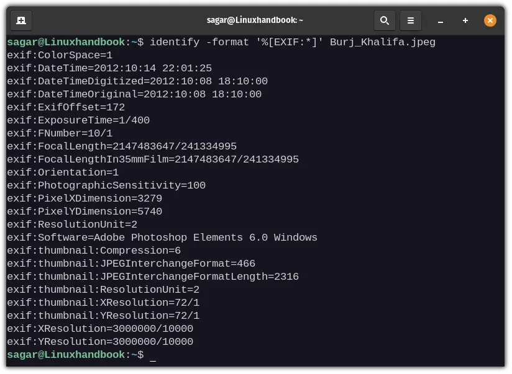
Task: Click exif:thumbnail:Compression=6 line
Action: click(94, 251)
